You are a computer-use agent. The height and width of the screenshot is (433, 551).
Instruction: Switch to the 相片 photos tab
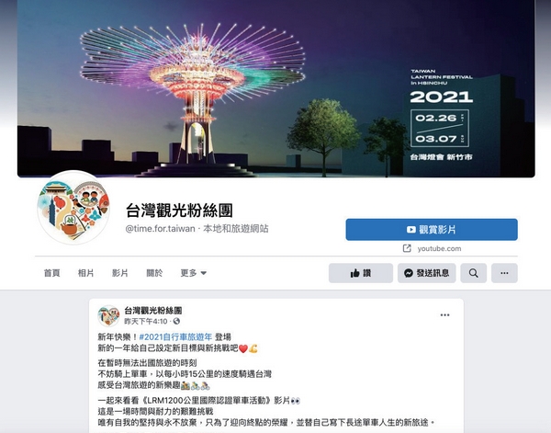(x=85, y=273)
